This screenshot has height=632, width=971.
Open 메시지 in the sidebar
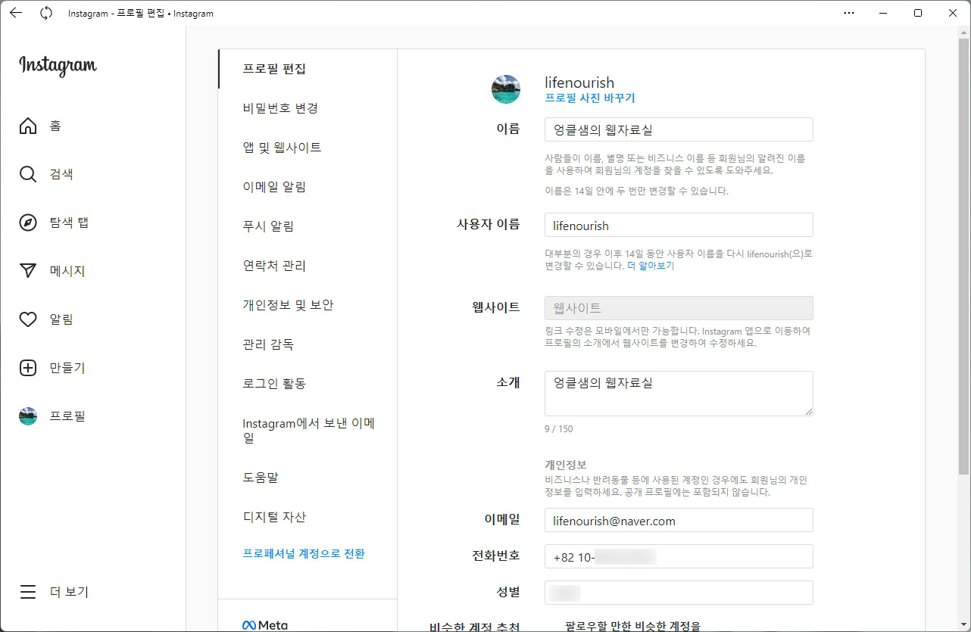[67, 271]
